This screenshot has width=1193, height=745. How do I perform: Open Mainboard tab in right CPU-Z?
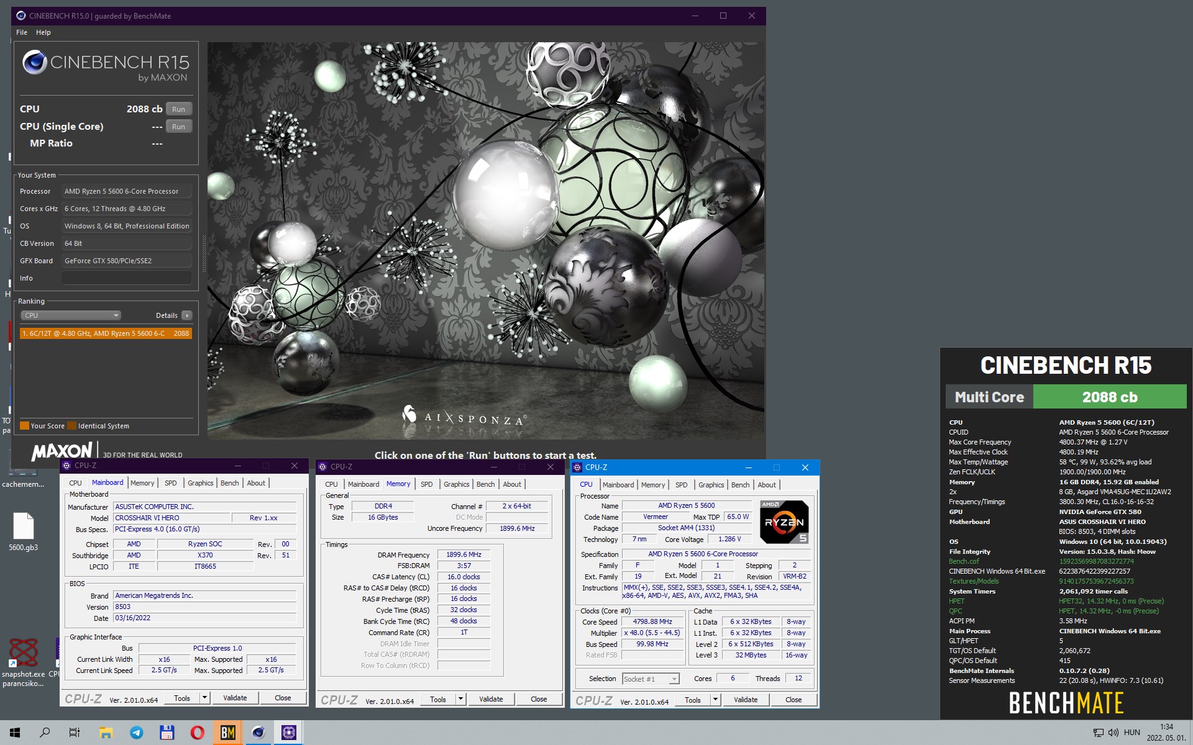618,485
